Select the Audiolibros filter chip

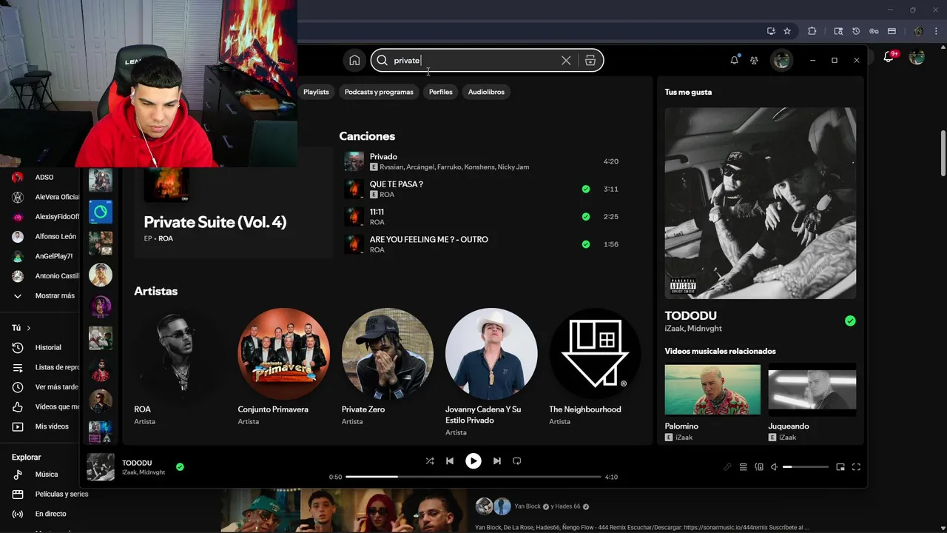486,92
